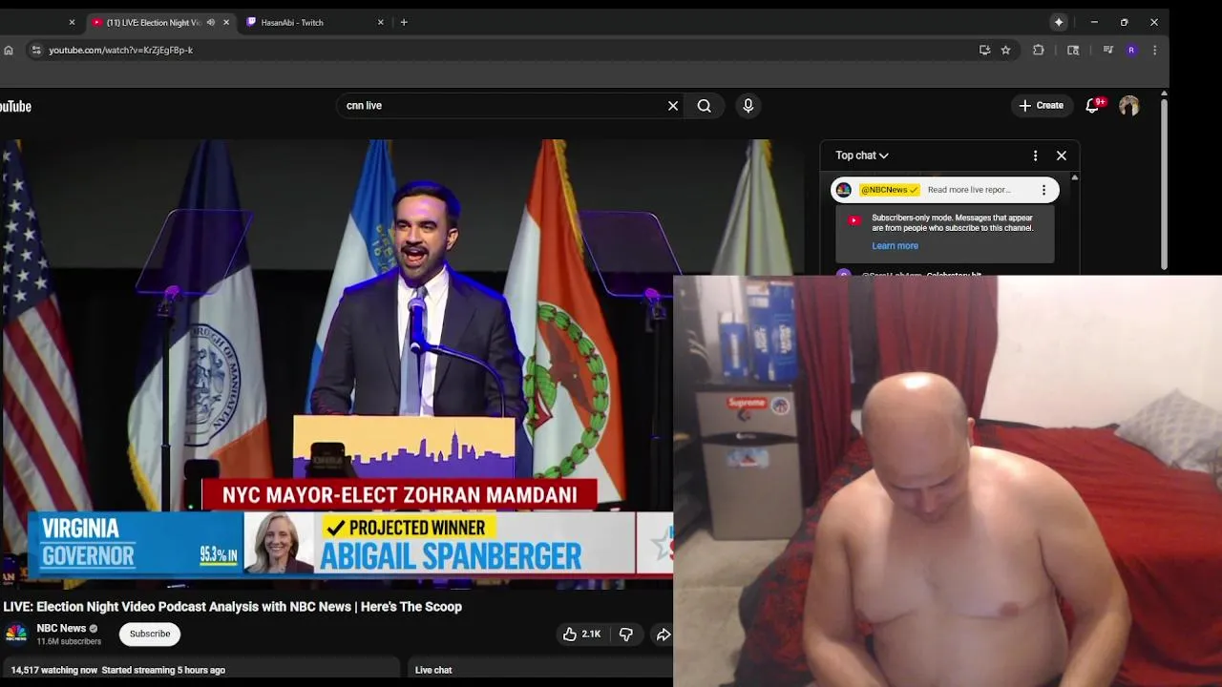Image resolution: width=1222 pixels, height=687 pixels.
Task: Open the video title Election Night Video Podcast
Action: (232, 607)
